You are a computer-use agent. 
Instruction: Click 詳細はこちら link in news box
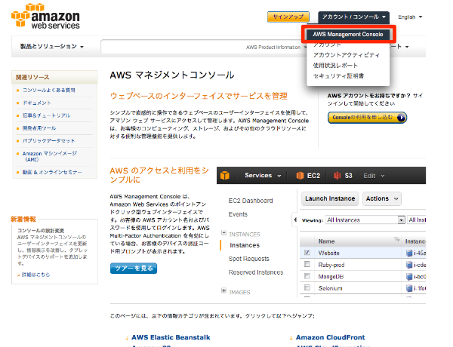(35, 275)
